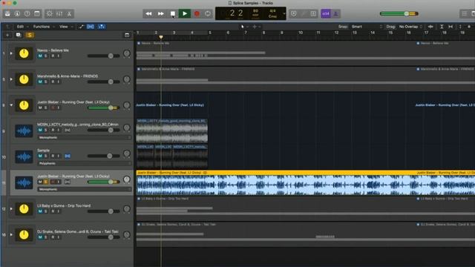475x267 pixels.
Task: Adjust the Sample track volume slider
Action: pos(104,156)
